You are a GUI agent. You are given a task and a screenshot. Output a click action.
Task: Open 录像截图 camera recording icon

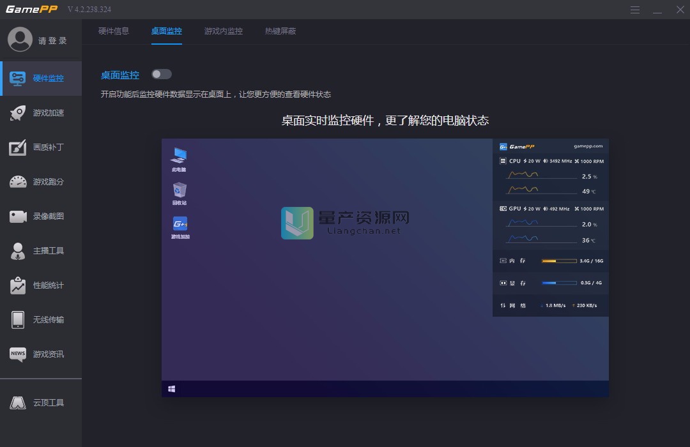(x=18, y=216)
